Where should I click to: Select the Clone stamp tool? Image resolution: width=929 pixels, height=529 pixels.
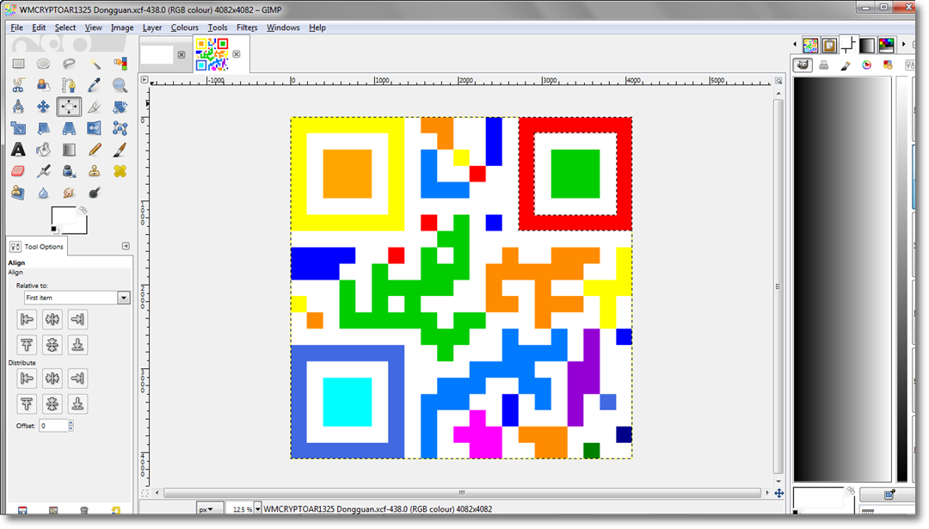point(95,171)
